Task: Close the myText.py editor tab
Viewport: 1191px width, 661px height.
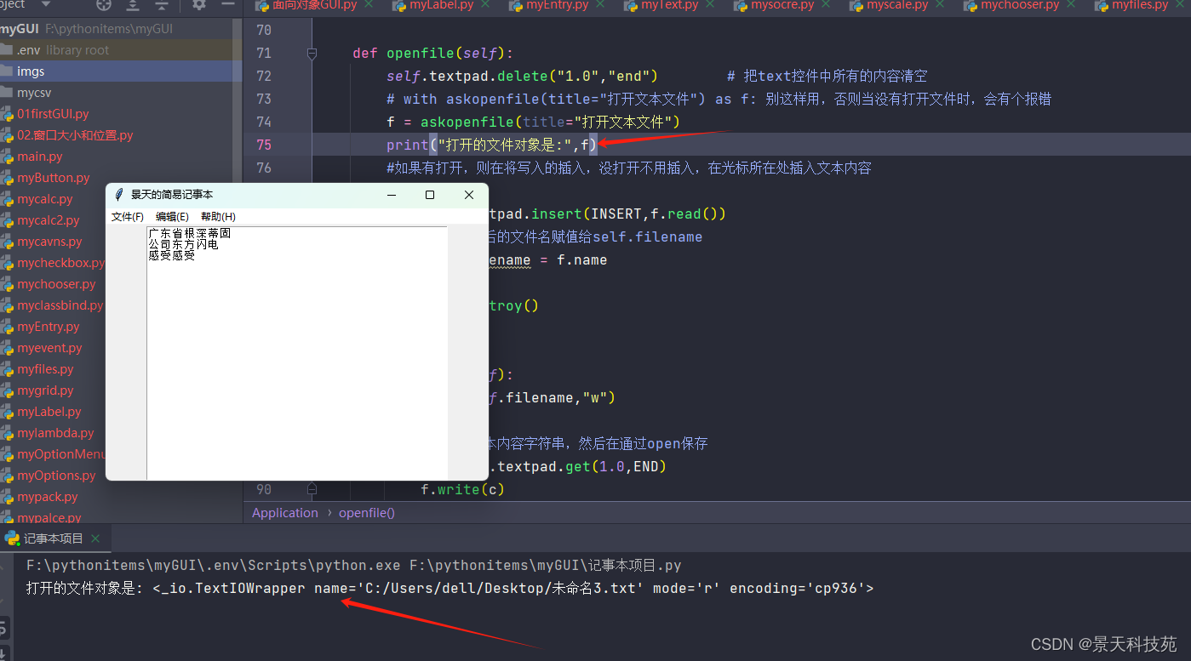Action: click(712, 4)
